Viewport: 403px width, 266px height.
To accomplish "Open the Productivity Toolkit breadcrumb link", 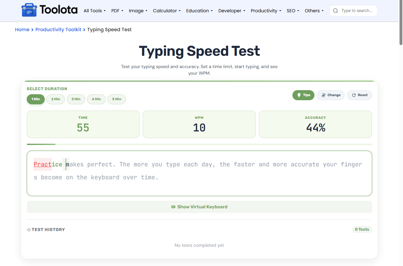I will [x=58, y=30].
